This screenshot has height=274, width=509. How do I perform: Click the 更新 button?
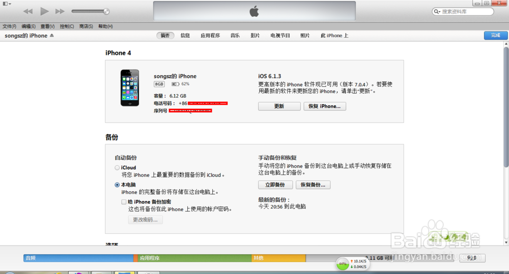click(x=279, y=106)
